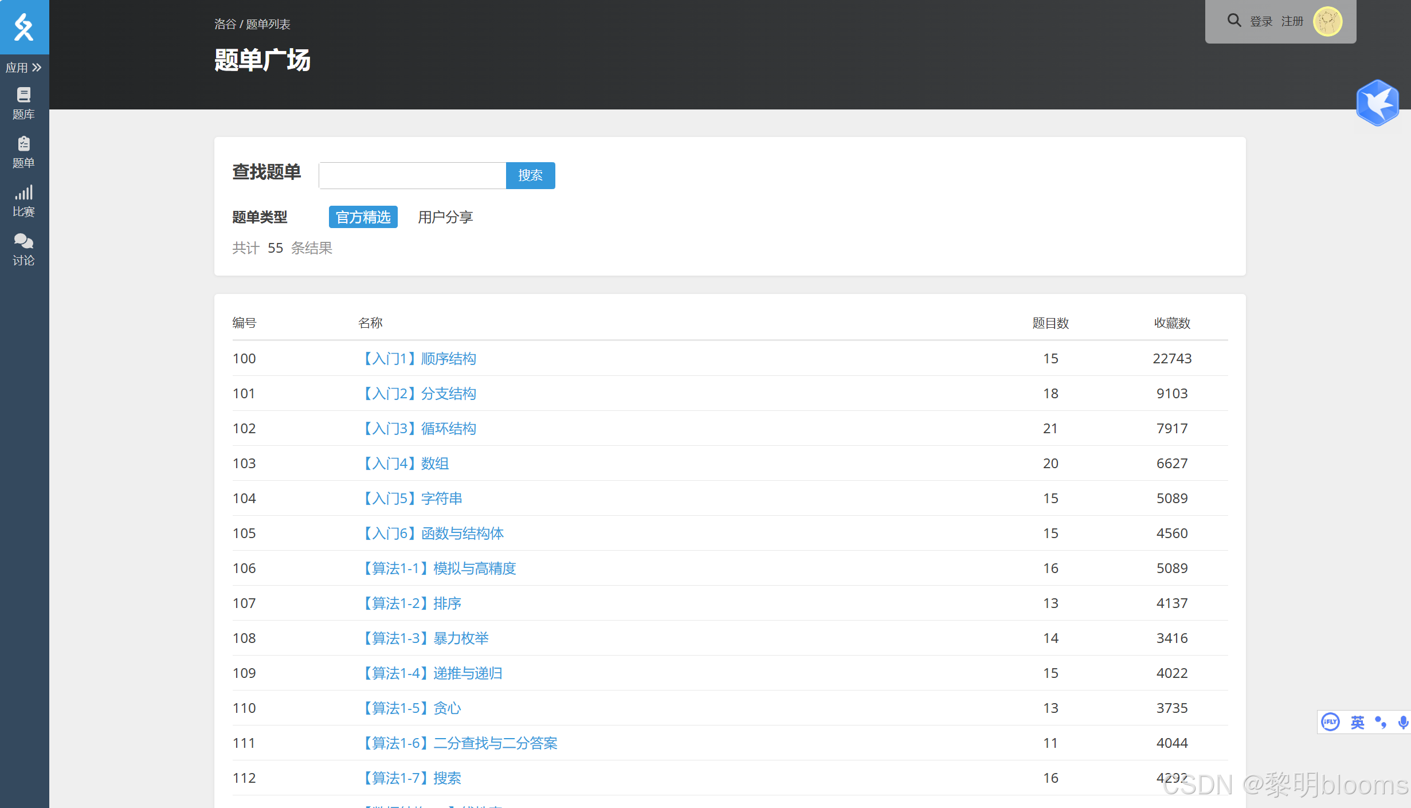The width and height of the screenshot is (1411, 808).
Task: Click the 搜索 search button
Action: 530,175
